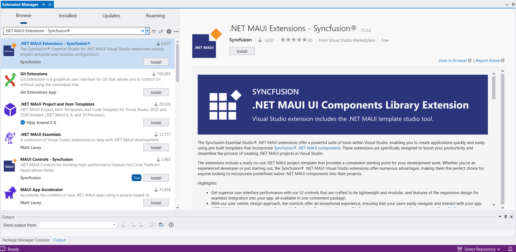Click the extension list scrollbar thumb
Viewport: 516px width, 252px height.
pyautogui.click(x=177, y=63)
